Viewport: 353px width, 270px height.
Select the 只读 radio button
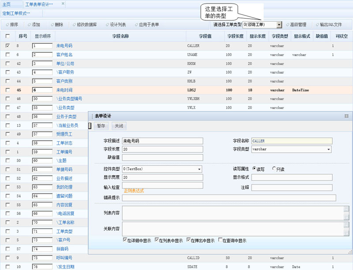[274, 168]
